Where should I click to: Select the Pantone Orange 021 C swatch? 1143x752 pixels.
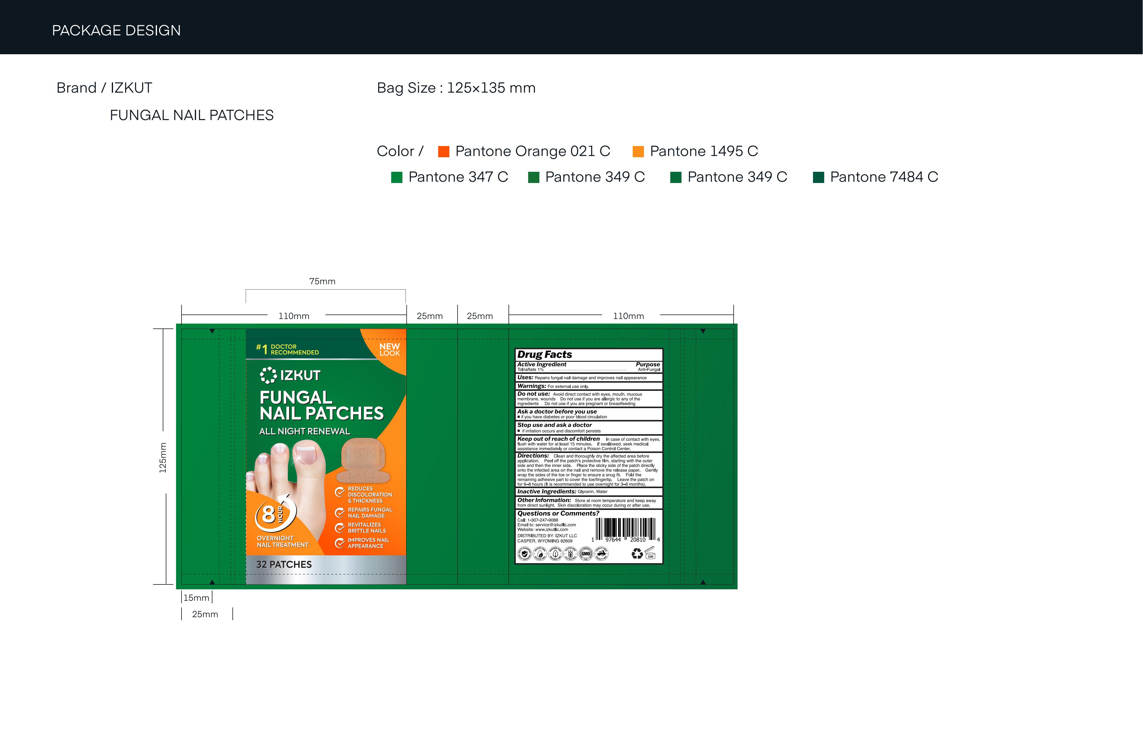pos(444,152)
